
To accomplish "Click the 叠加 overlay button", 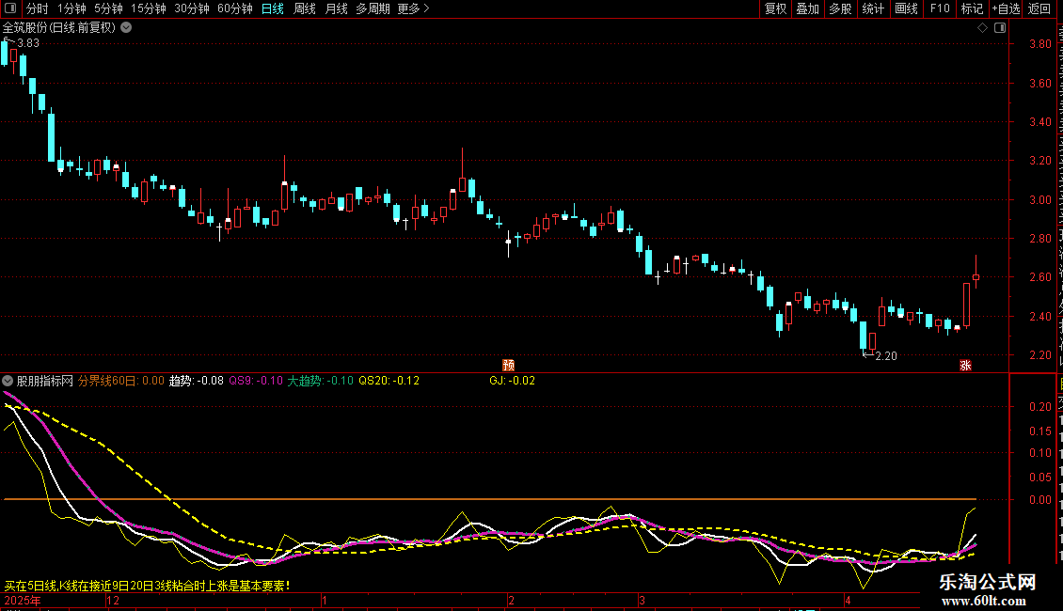I will point(807,8).
